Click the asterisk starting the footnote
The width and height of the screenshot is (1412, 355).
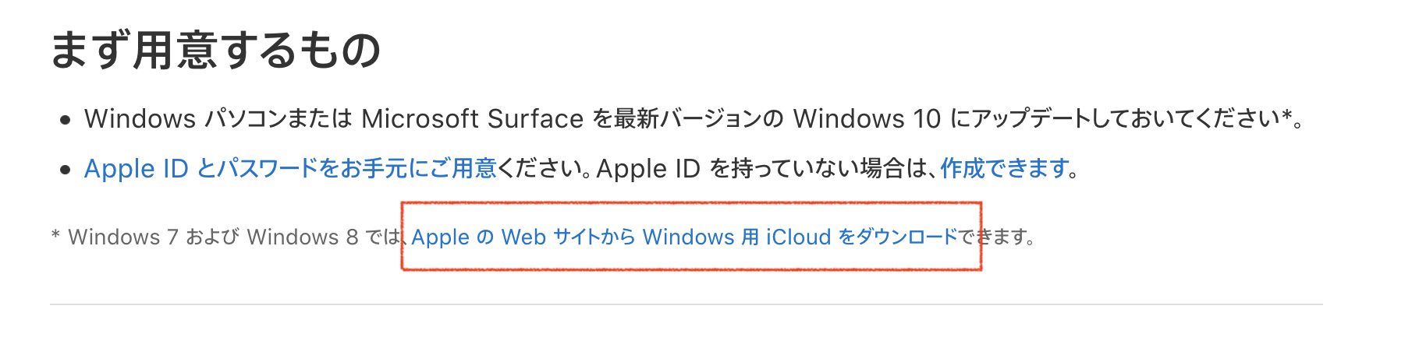pos(55,234)
